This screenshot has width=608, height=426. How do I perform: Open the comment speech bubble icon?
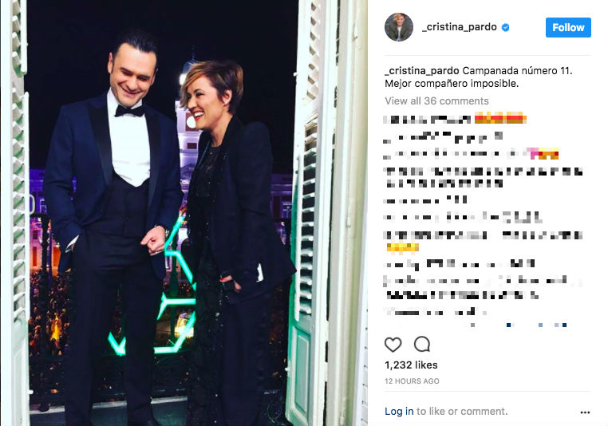pos(422,344)
